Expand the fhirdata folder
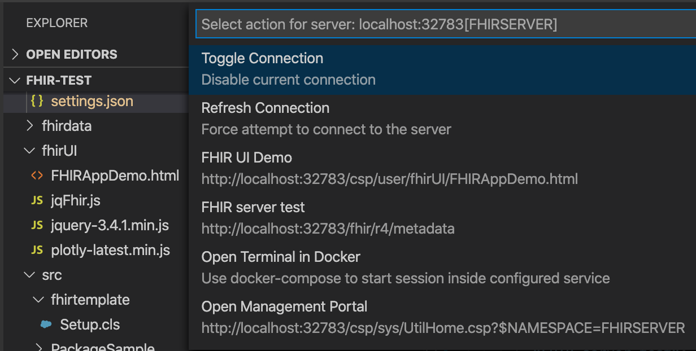The image size is (696, 351). [x=30, y=126]
